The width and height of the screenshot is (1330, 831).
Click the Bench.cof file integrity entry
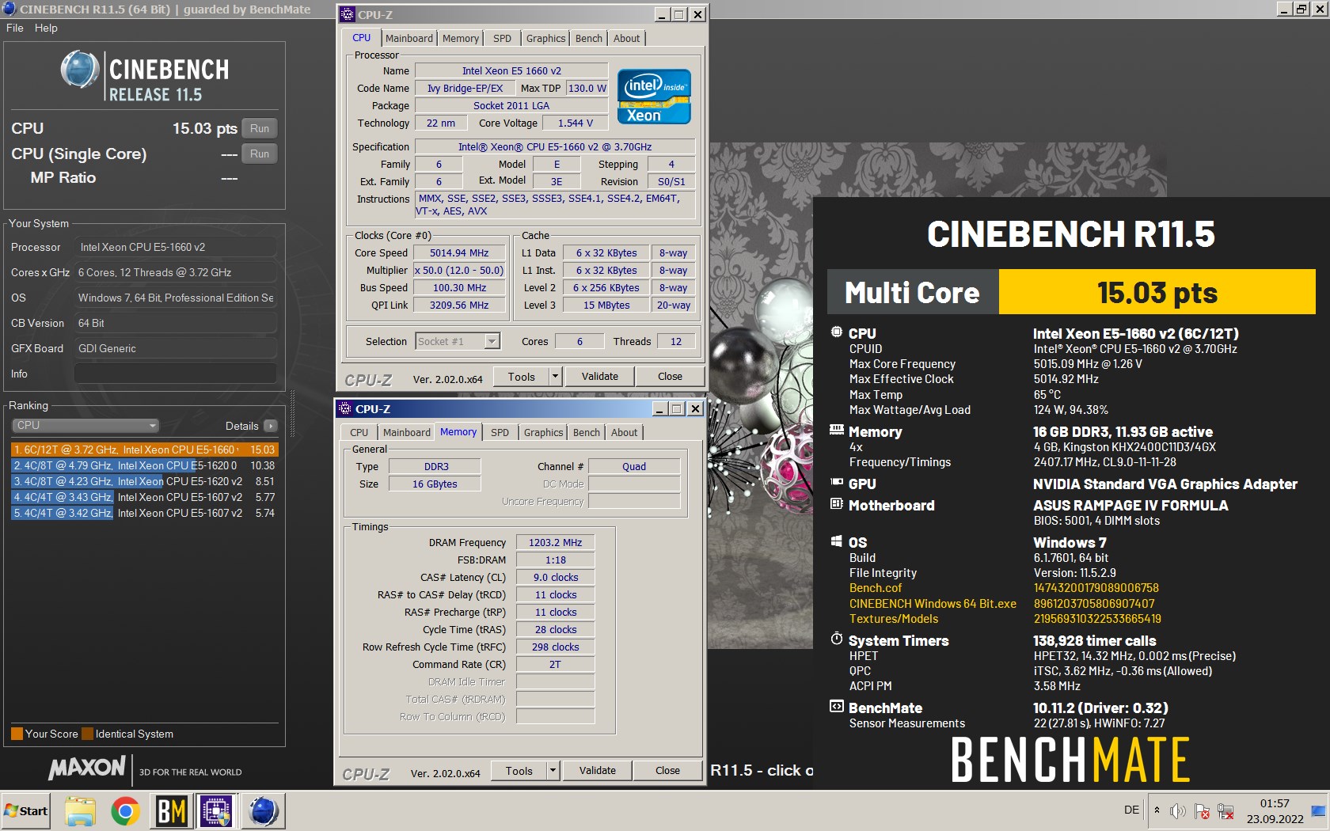pos(876,588)
